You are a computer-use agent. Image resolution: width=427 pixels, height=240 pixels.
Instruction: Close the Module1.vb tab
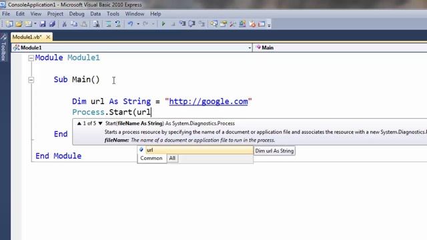[48, 37]
